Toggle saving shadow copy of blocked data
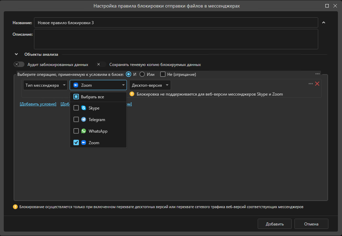The image size is (342, 236). [x=101, y=64]
